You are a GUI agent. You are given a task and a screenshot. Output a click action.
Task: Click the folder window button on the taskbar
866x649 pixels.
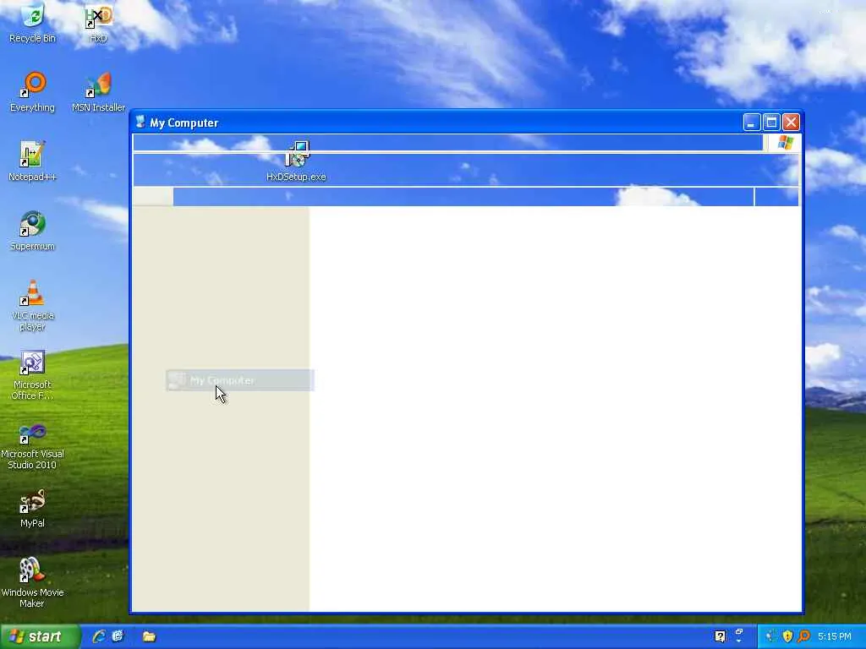(x=149, y=636)
